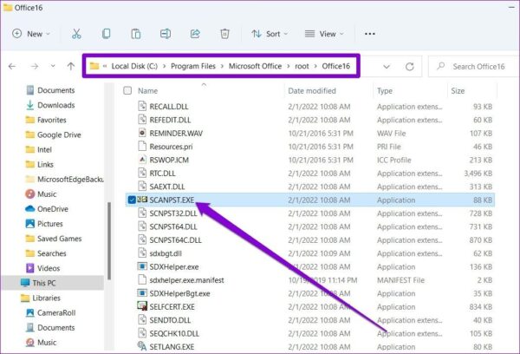Click the SELFCERT.EXE file icon
The width and height of the screenshot is (520, 354).
pos(142,306)
